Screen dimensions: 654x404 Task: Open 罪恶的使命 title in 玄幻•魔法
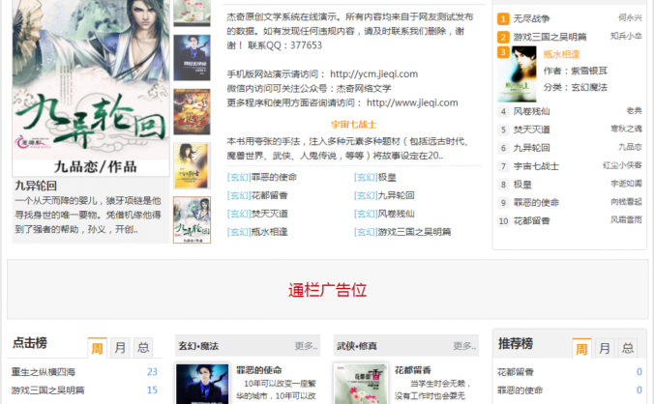click(259, 370)
